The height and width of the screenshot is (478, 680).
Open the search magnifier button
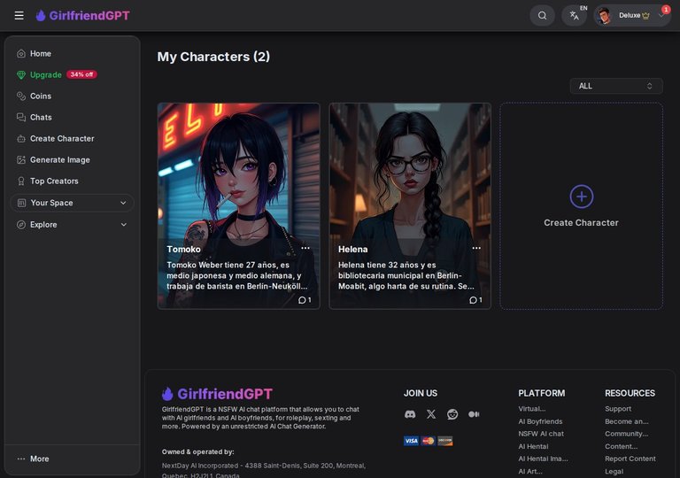coord(542,16)
